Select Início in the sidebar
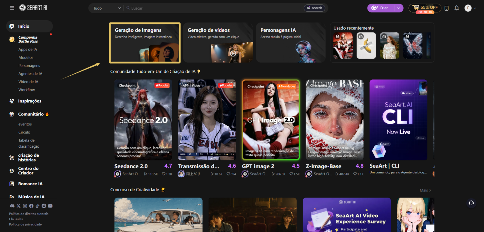 coord(29,26)
